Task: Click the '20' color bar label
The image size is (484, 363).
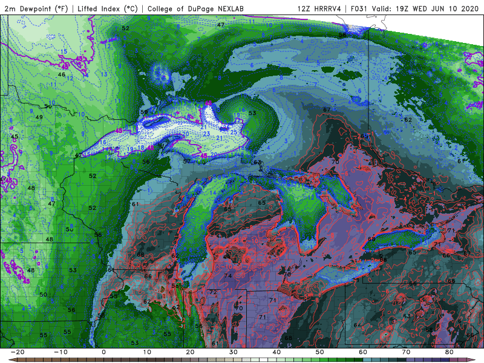Action: 190,352
